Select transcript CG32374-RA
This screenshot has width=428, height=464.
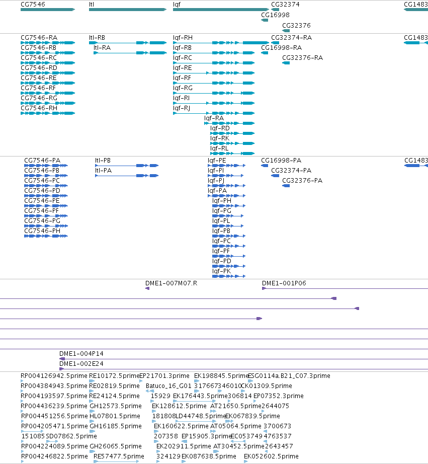coord(291,38)
